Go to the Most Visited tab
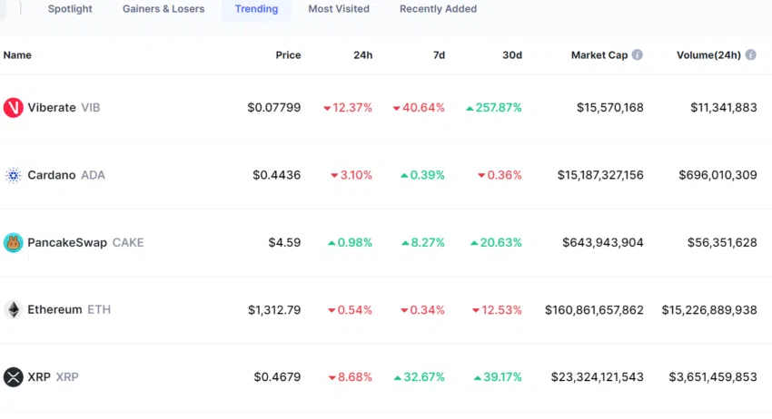 [339, 9]
